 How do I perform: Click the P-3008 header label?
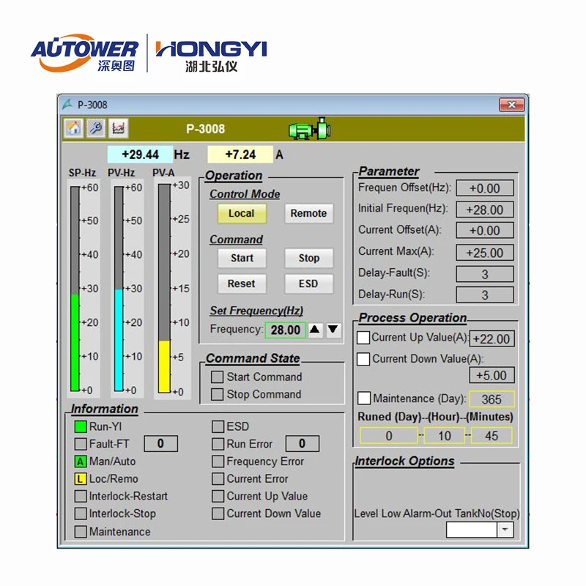click(206, 129)
